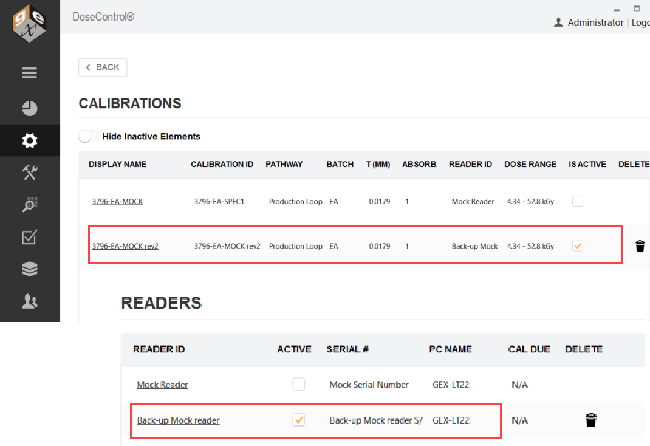This screenshot has width=650, height=446.
Task: Open the stacked layers icon in sidebar
Action: click(x=29, y=269)
